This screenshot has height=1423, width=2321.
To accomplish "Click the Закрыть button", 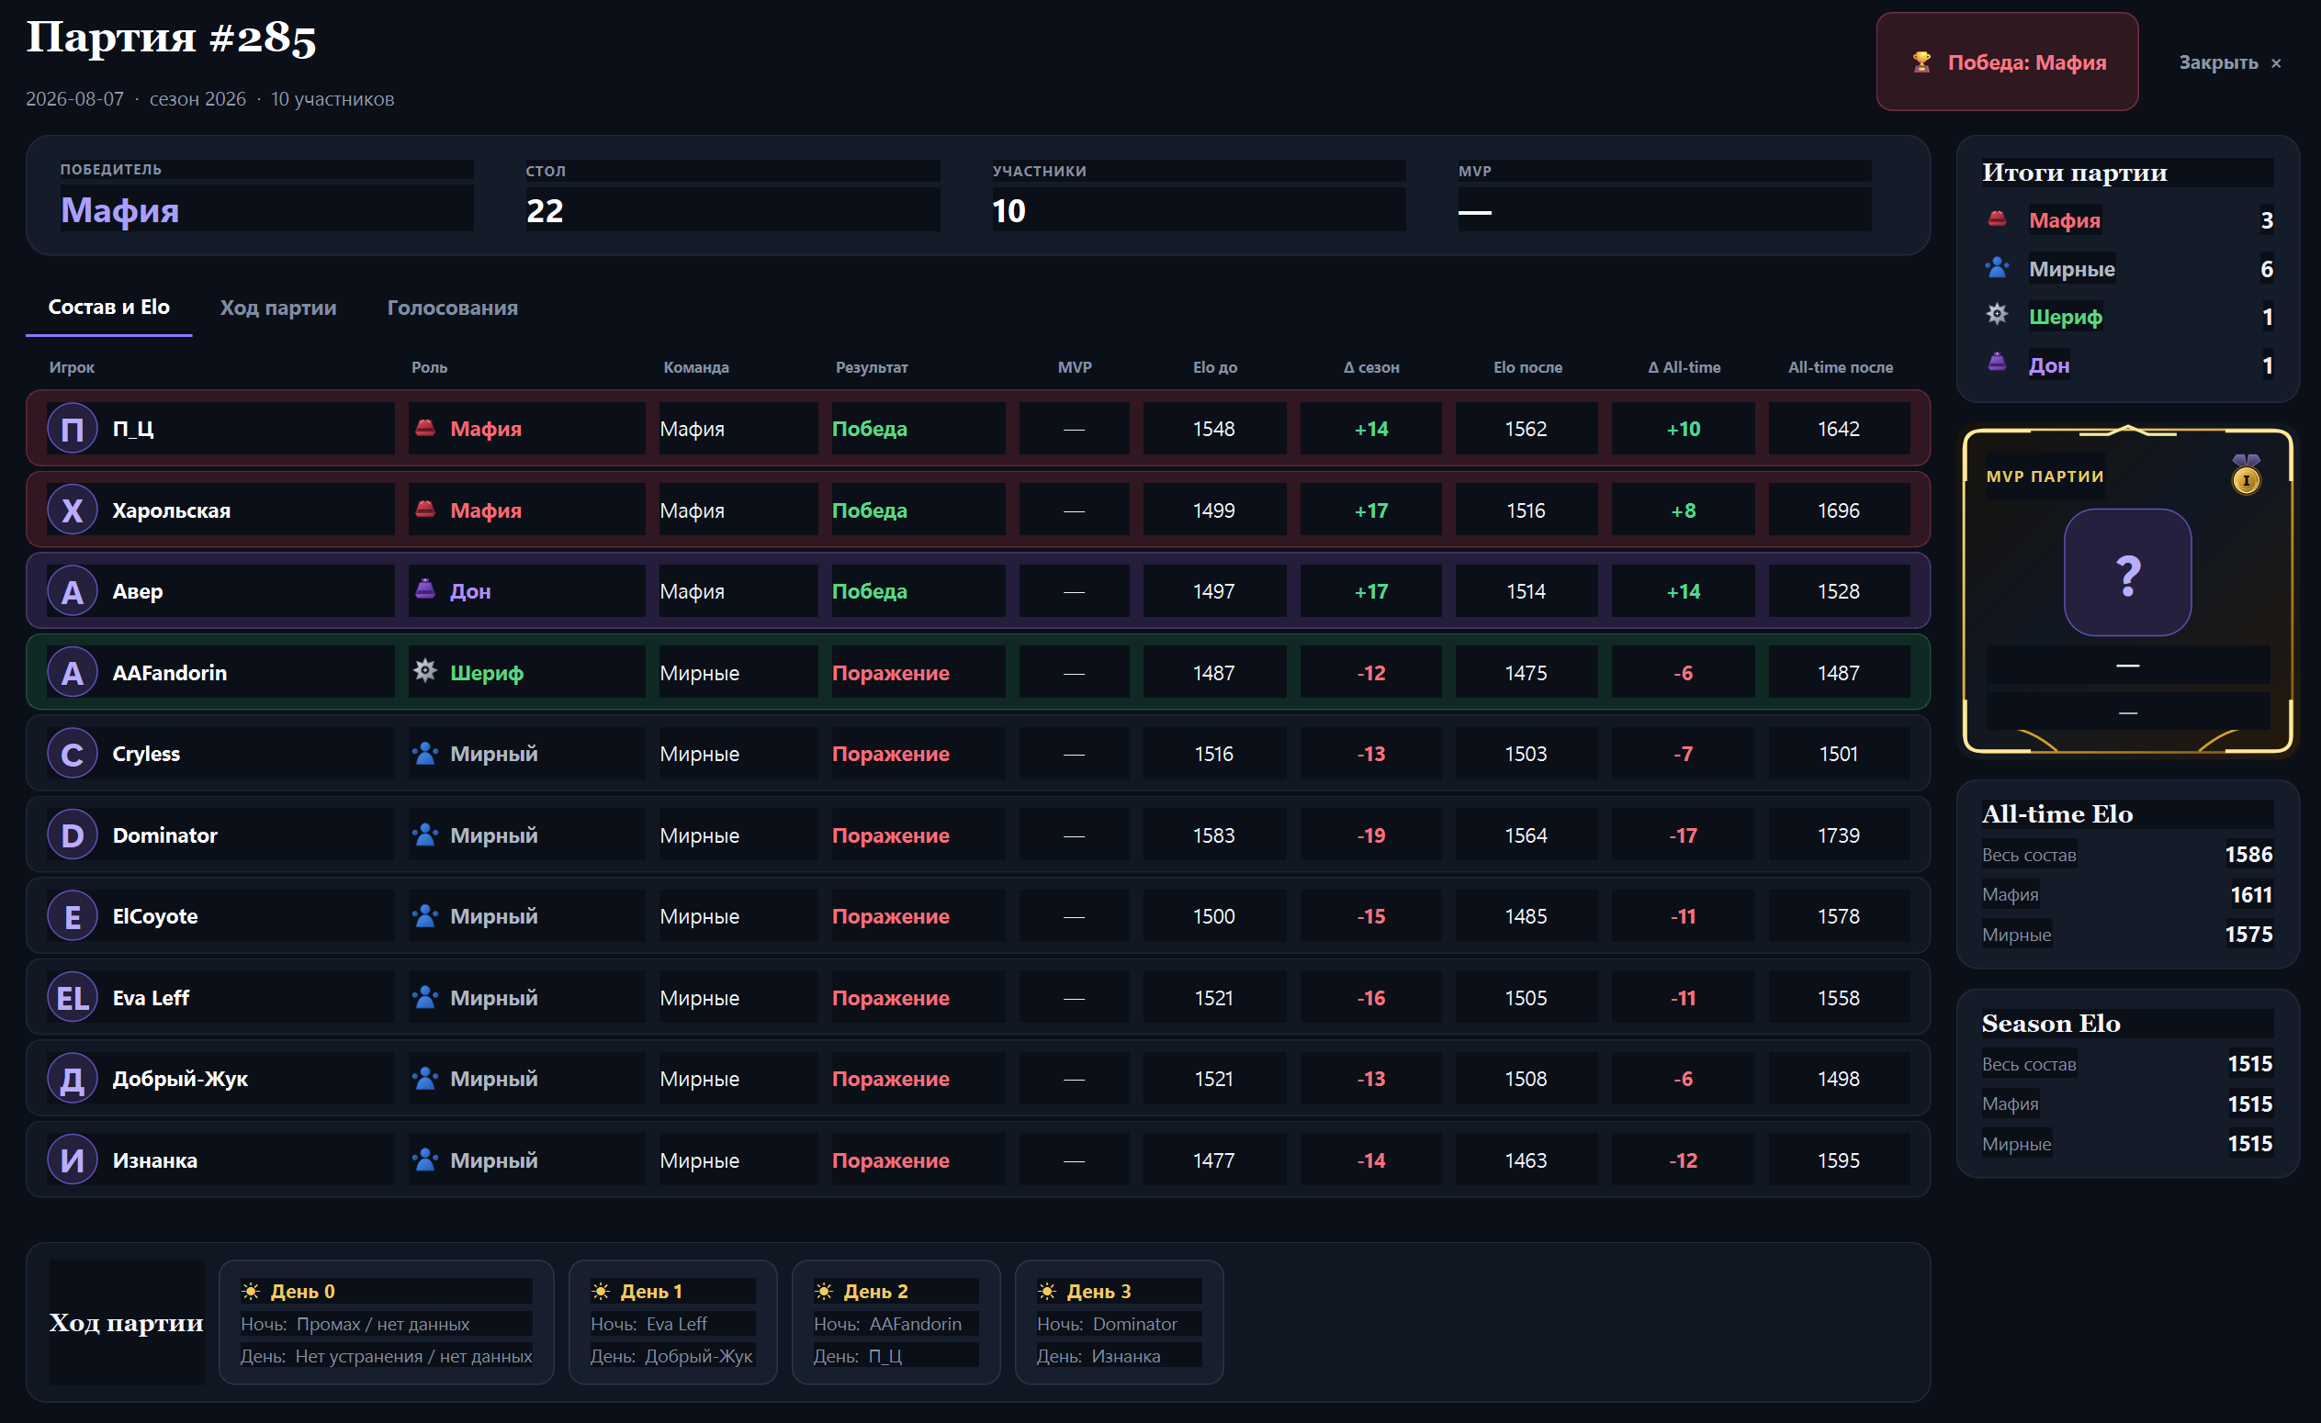I will [x=2230, y=62].
